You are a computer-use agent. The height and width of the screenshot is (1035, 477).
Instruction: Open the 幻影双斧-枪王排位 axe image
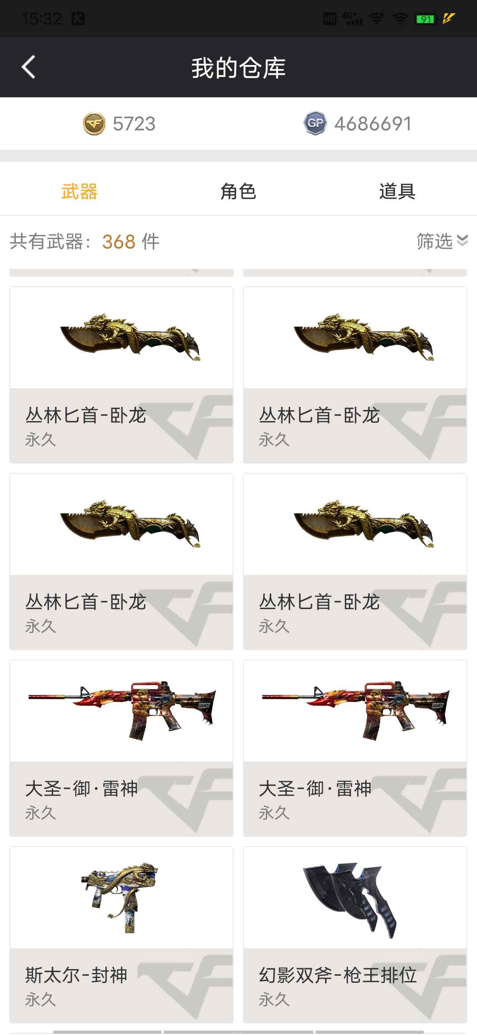(349, 899)
